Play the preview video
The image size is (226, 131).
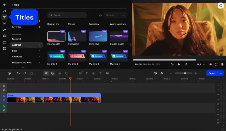click(179, 64)
